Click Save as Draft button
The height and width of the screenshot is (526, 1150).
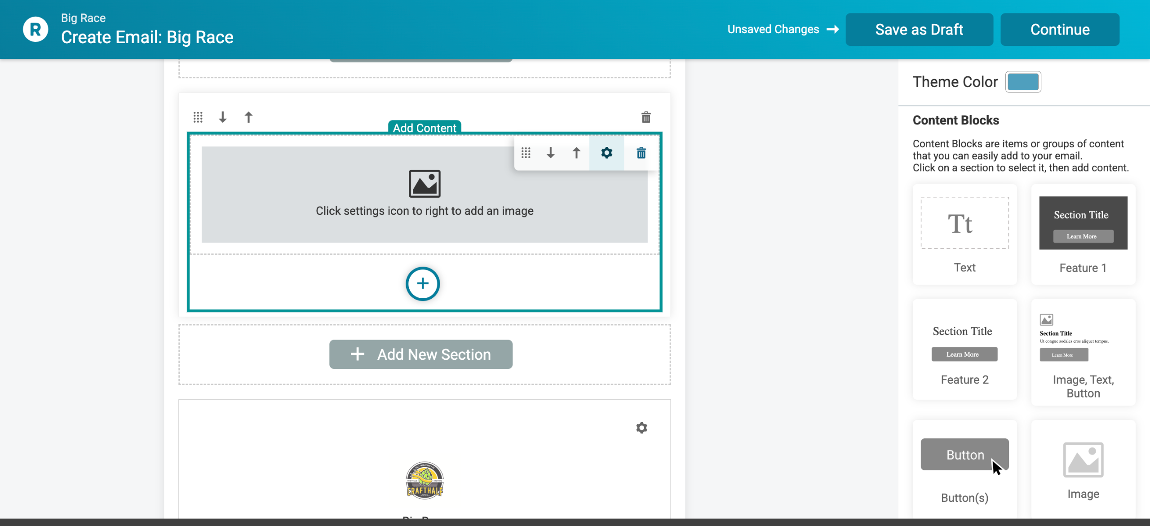click(919, 30)
